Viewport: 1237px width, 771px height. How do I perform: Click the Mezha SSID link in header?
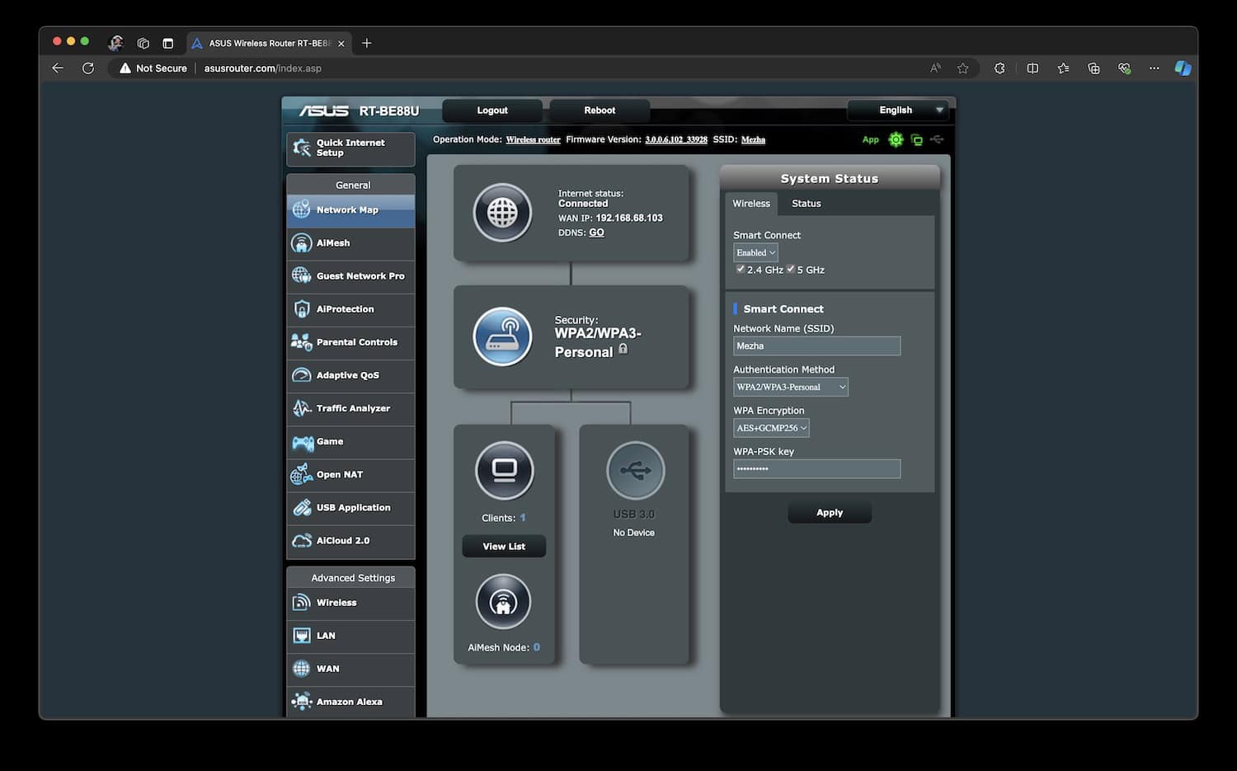753,139
